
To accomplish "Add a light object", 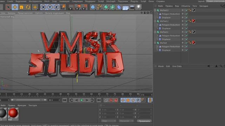I will click(x=139, y=7).
